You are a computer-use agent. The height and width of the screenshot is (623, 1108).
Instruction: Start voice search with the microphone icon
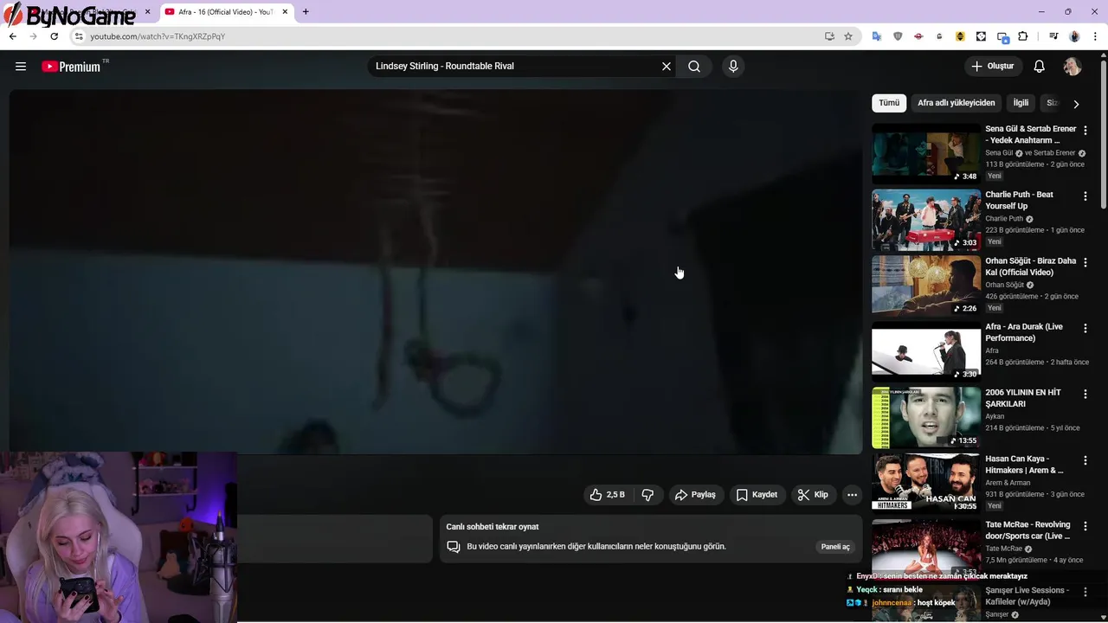pyautogui.click(x=733, y=67)
